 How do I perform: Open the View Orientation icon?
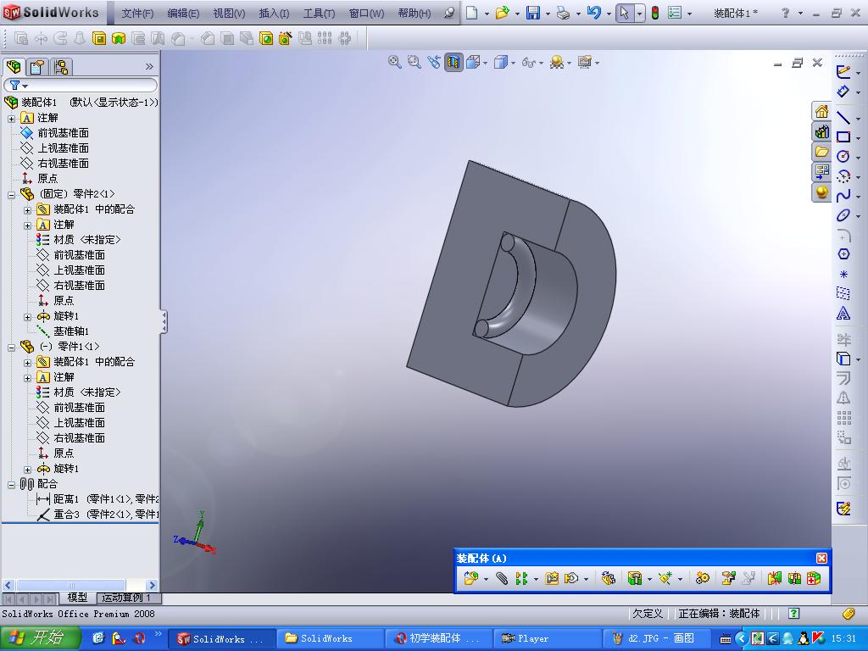pos(473,63)
